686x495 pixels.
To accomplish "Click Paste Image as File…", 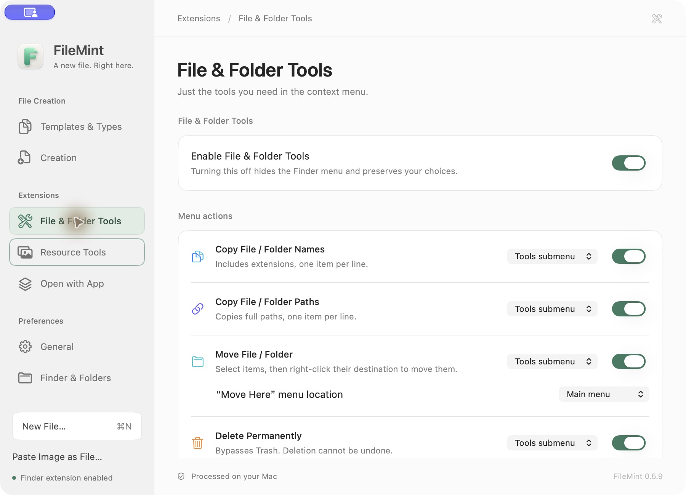I will click(57, 457).
